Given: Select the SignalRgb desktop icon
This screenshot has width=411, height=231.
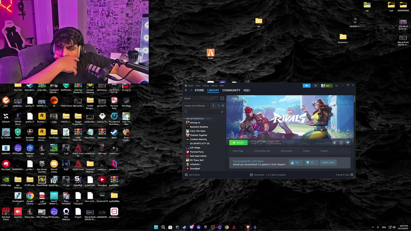Looking at the screenshot, I should point(78,181).
